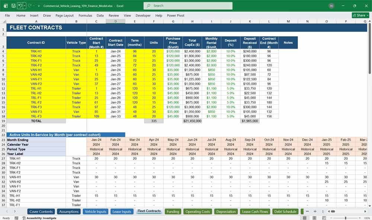Select the total deposit $1,965,000 cell
372x220 pixels.
250,121
